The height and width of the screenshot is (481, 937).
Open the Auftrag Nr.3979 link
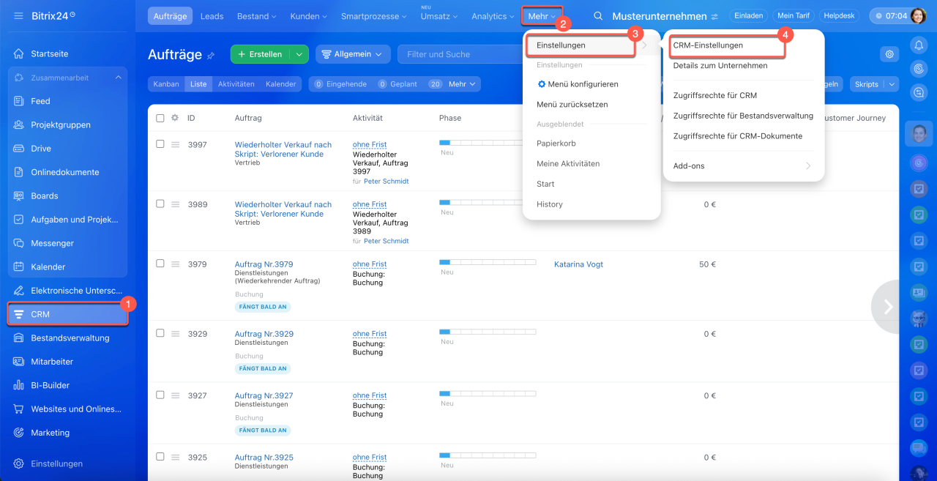point(264,264)
